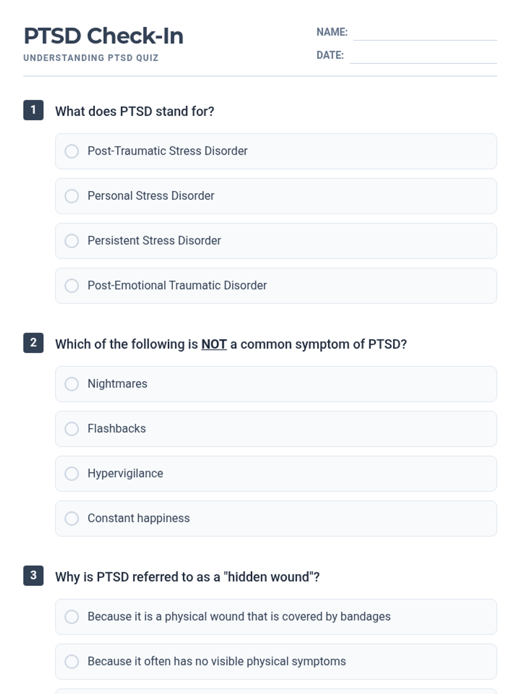Choose Personal Stress Disorder answer
Screen dimensions: 520x694
(72, 196)
